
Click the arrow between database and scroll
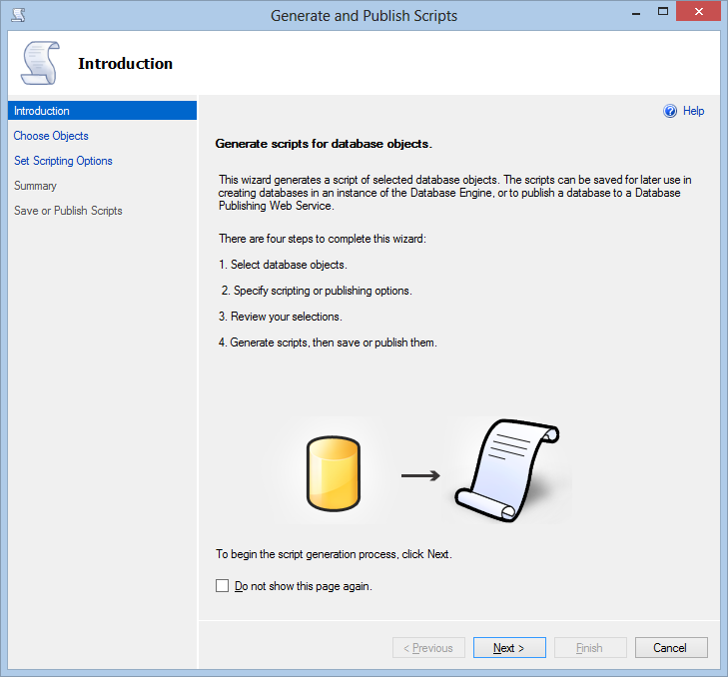420,475
